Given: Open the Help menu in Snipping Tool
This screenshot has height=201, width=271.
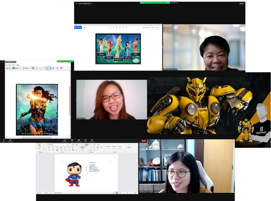Looking at the screenshot, I should tap(18, 65).
